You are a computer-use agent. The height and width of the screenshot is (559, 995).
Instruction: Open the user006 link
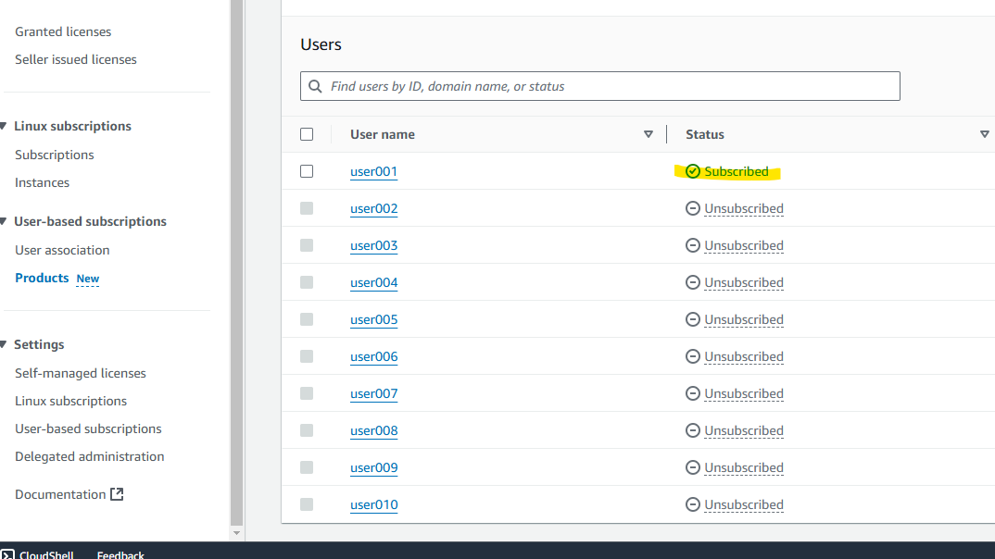pos(373,357)
